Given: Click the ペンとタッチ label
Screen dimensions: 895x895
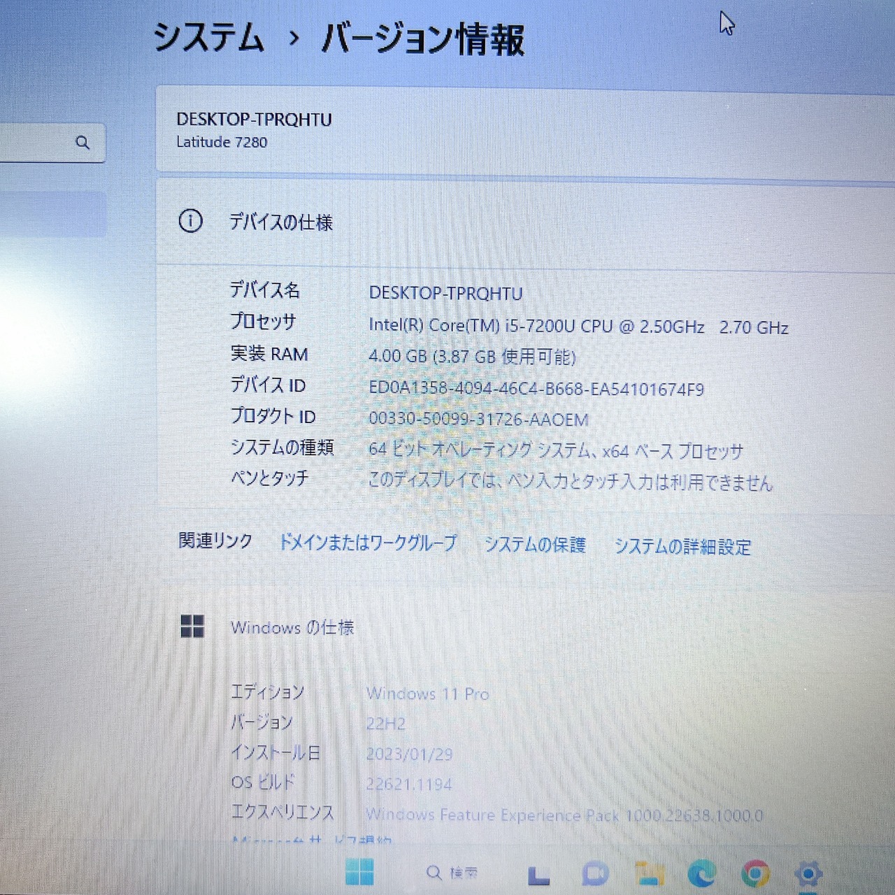Looking at the screenshot, I should (x=270, y=478).
